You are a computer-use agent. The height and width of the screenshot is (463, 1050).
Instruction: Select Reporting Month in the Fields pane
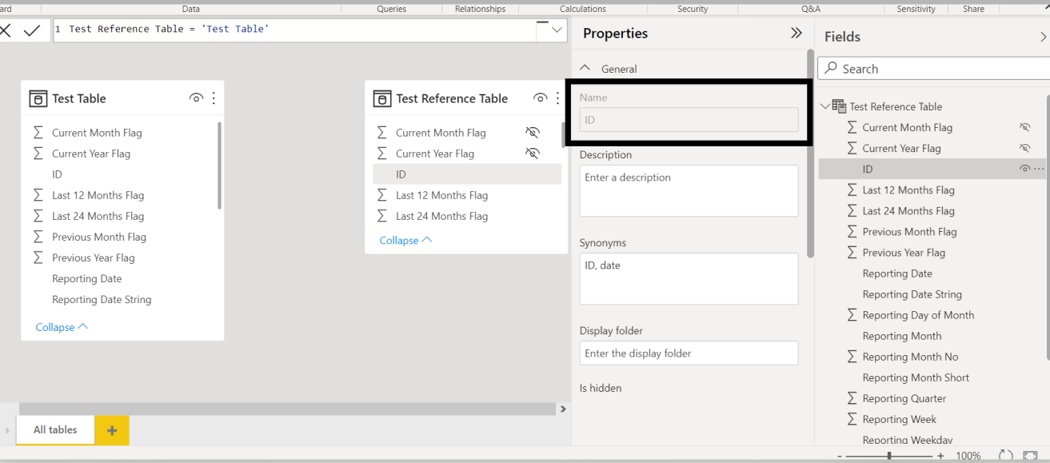tap(902, 336)
